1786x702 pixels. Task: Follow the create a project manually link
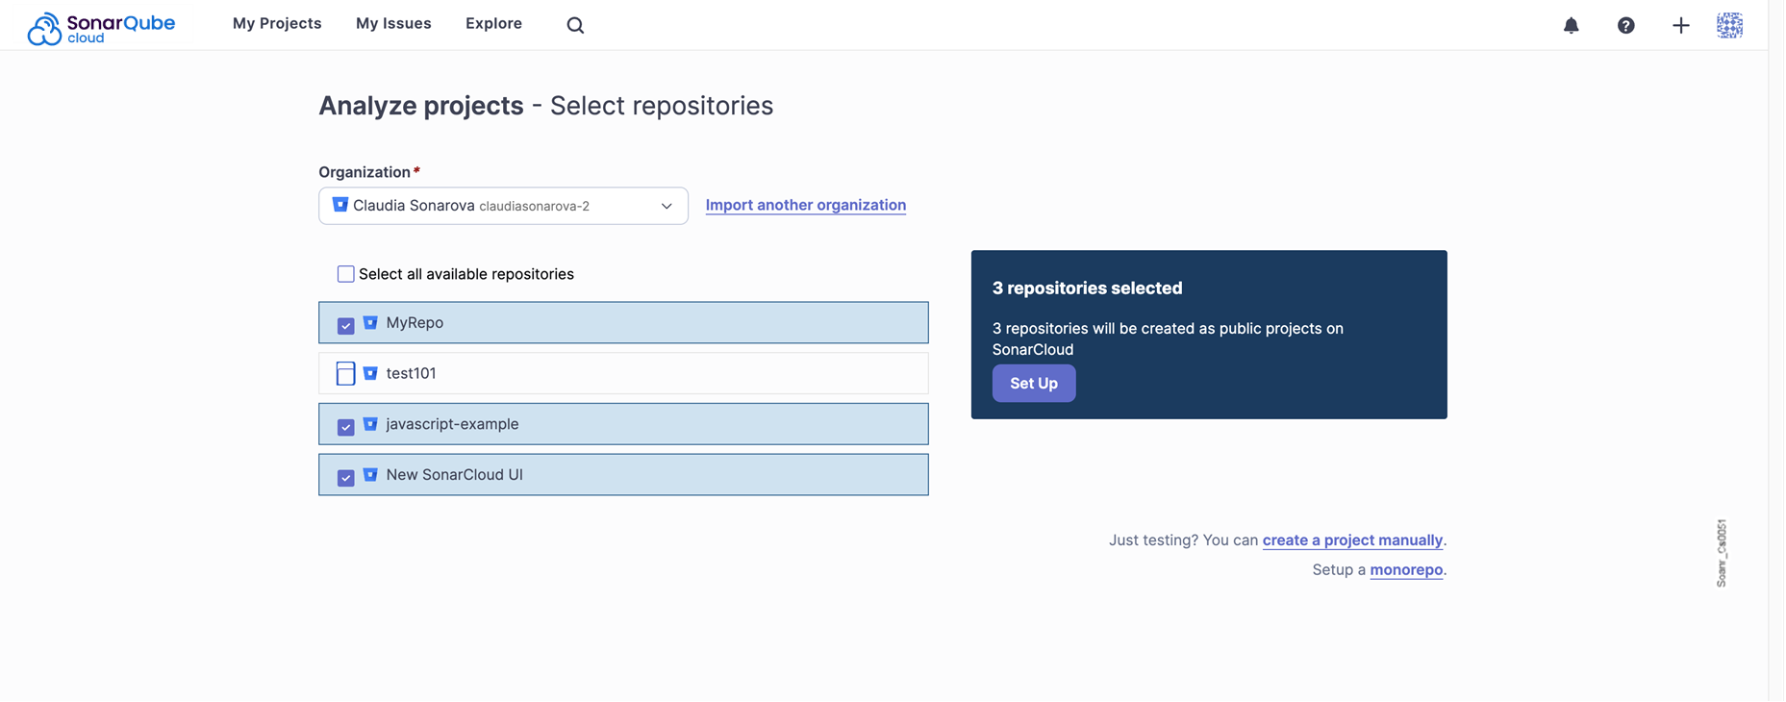[1352, 540]
